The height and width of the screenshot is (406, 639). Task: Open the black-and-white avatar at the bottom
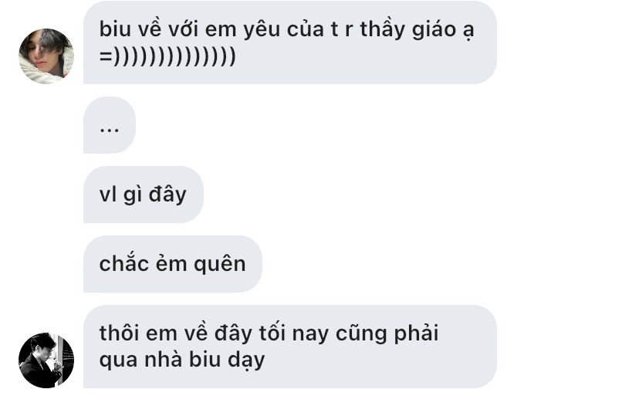click(46, 360)
